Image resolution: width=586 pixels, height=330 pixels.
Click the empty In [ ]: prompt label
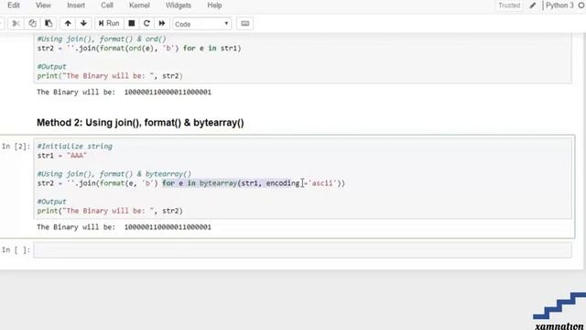coord(16,250)
